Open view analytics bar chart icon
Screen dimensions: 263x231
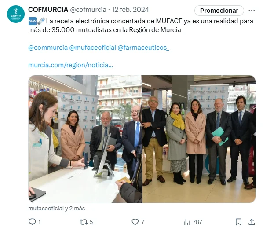coord(186,222)
